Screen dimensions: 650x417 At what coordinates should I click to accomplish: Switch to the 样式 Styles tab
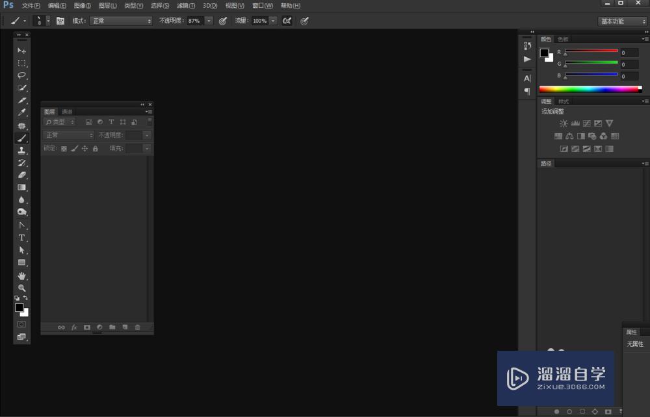pos(564,101)
